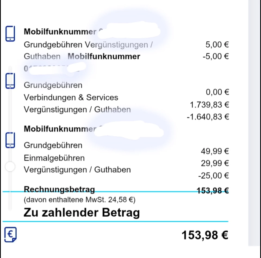The height and width of the screenshot is (258, 261).
Task: Click the Zu zahlender Betrag heading
Action: click(82, 213)
